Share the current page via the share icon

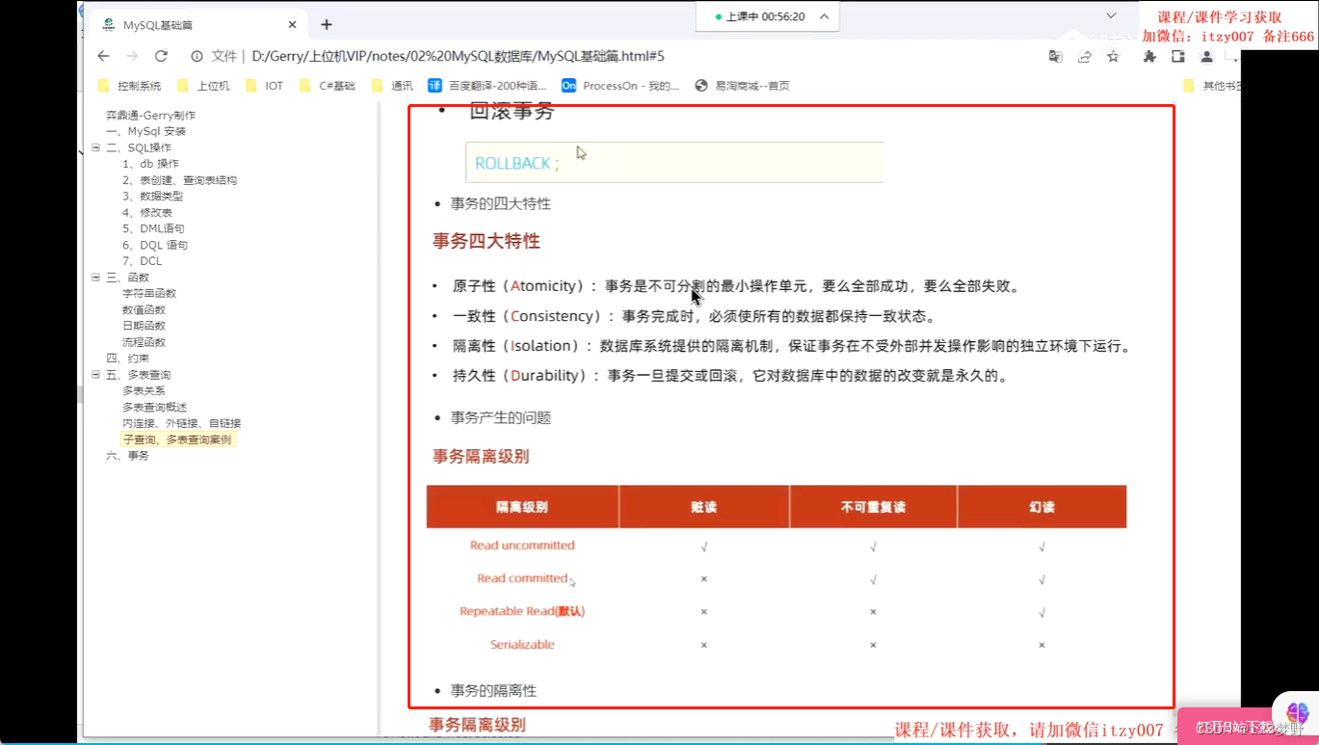1084,57
